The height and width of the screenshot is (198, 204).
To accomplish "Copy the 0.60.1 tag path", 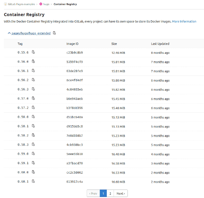I will 33,181.
